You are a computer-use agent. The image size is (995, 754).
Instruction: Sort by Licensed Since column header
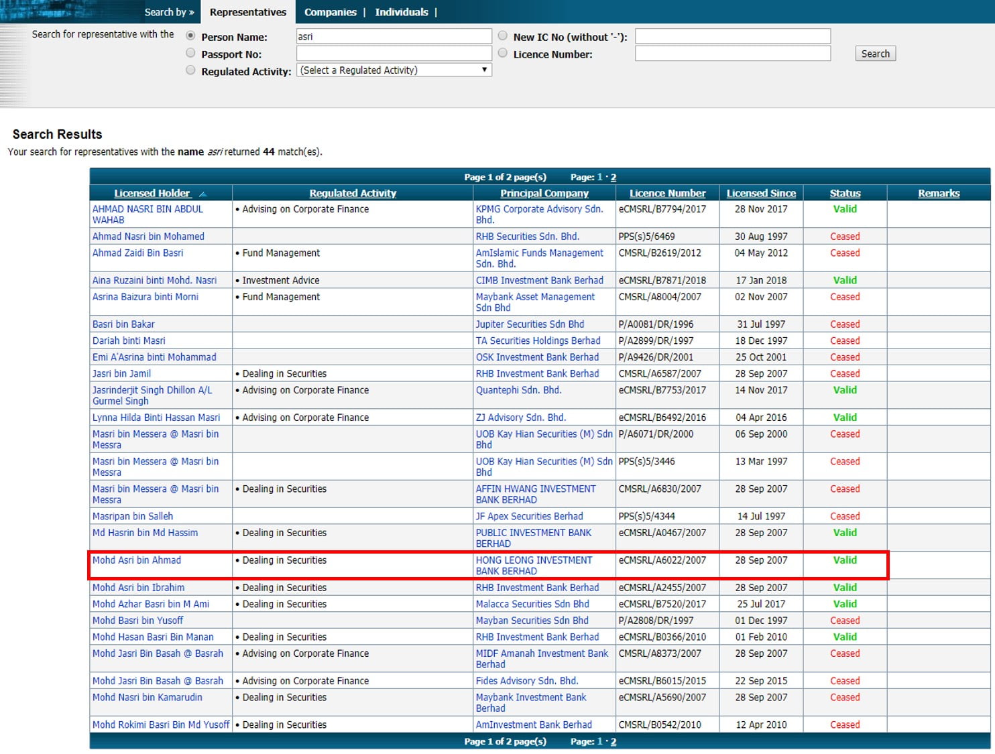click(x=761, y=193)
